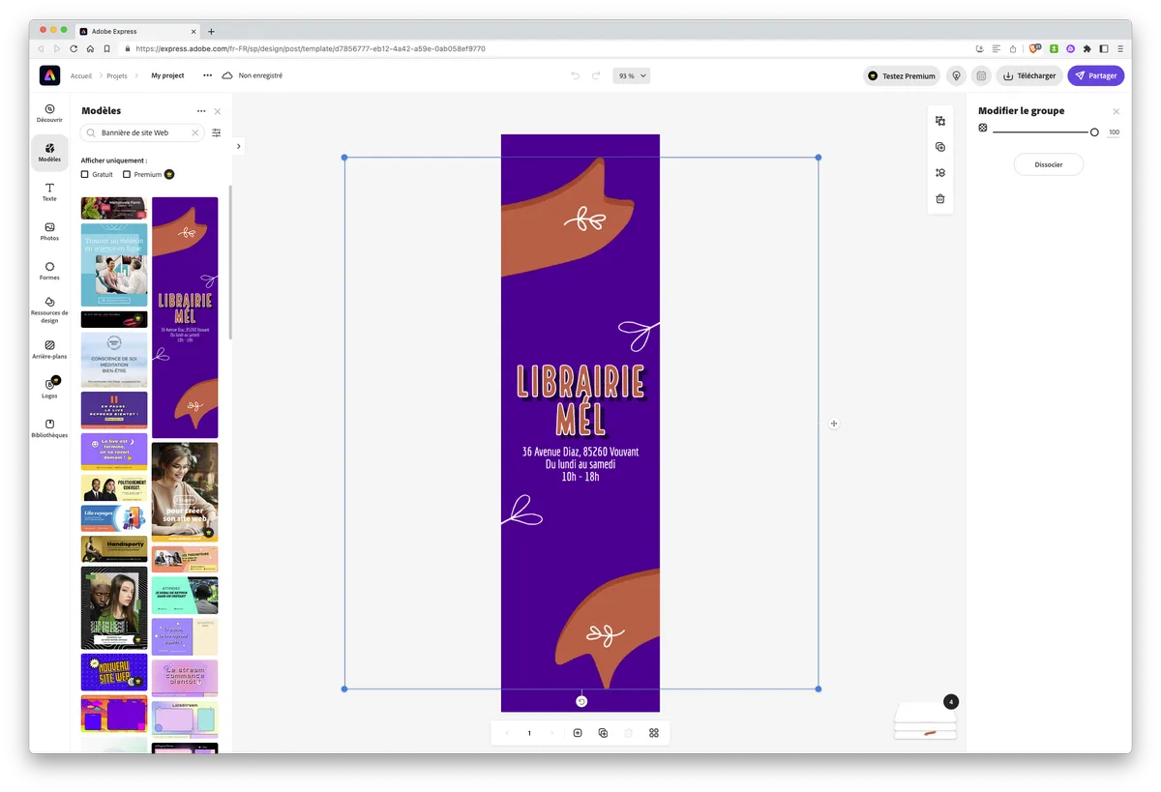Viewport: 1161px width, 792px height.
Task: Switch to the Découvrir tab
Action: pyautogui.click(x=49, y=113)
